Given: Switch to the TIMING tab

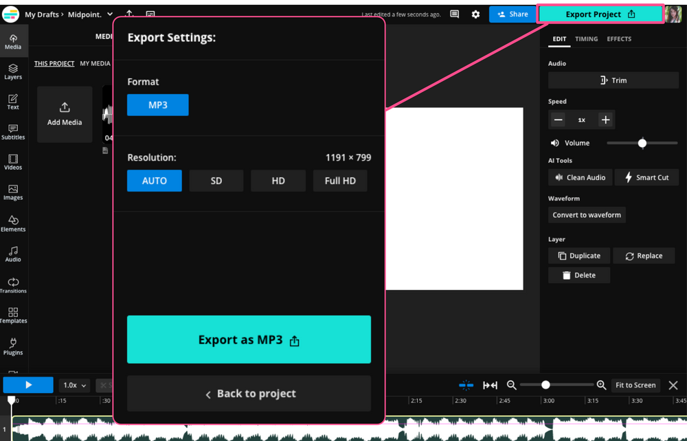Looking at the screenshot, I should pyautogui.click(x=586, y=39).
